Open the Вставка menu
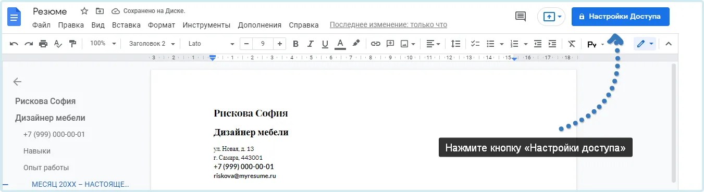Viewport: 704px width, 192px height. pyautogui.click(x=126, y=25)
